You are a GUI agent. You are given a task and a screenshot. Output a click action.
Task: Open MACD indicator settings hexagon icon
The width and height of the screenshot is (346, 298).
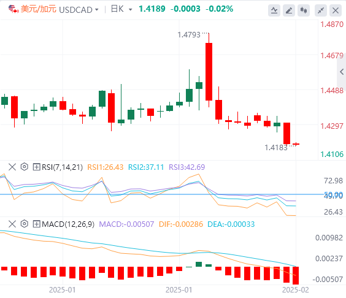point(25,224)
